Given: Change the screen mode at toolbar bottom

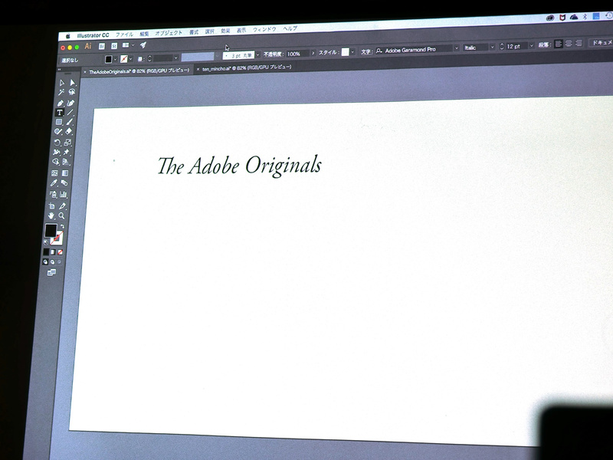Looking at the screenshot, I should pyautogui.click(x=51, y=272).
